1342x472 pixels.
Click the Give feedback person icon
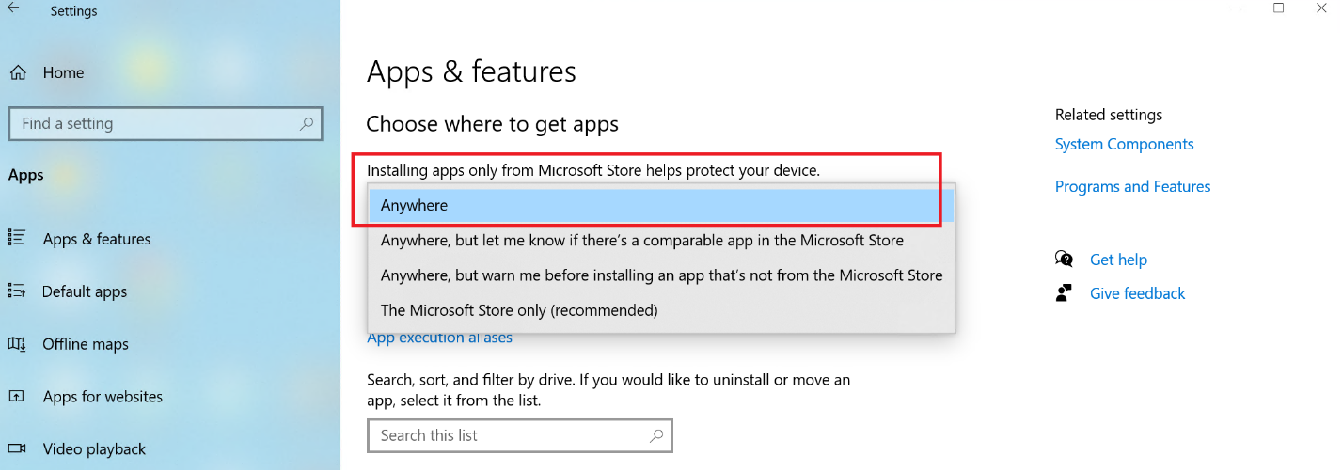pyautogui.click(x=1064, y=292)
